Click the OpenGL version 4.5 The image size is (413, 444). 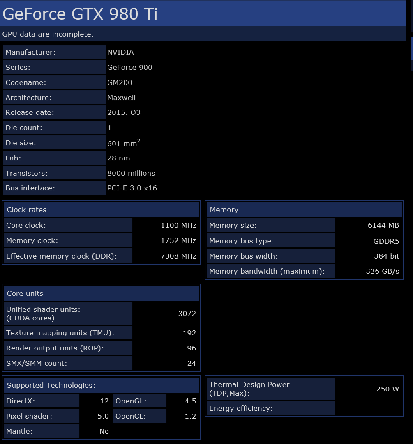pyautogui.click(x=190, y=401)
